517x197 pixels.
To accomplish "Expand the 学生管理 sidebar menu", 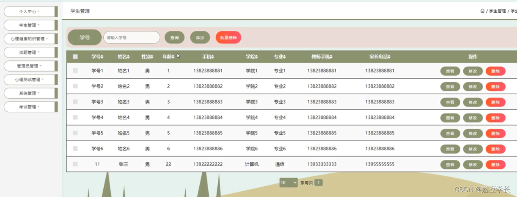I will (30, 25).
